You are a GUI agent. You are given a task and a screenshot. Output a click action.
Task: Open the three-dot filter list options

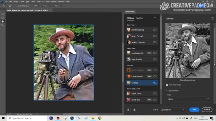(x=155, y=18)
